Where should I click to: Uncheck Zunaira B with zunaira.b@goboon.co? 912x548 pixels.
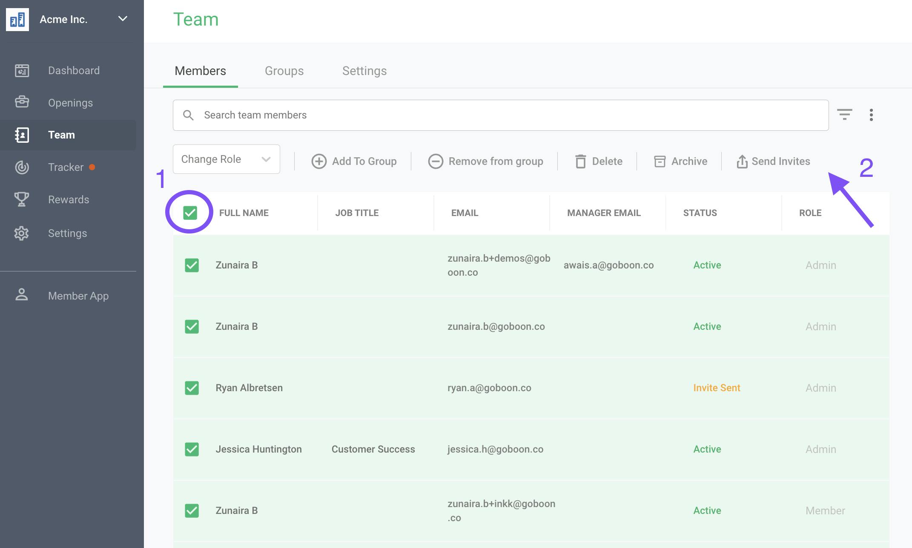coord(192,326)
